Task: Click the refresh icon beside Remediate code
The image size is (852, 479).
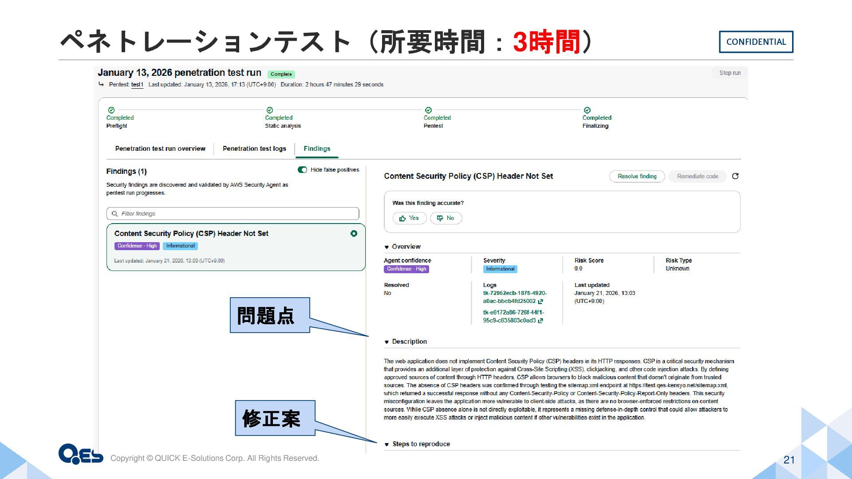Action: [x=735, y=176]
